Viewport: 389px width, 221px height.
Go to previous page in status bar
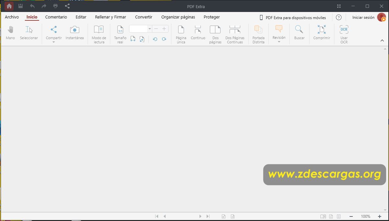tap(165, 216)
